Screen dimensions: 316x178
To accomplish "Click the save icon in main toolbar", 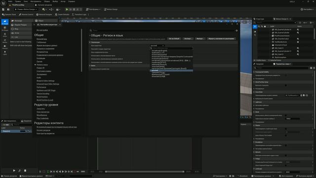I will tap(3, 9).
